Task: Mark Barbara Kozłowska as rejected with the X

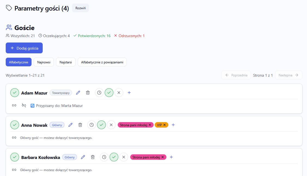Action: (x=124, y=157)
